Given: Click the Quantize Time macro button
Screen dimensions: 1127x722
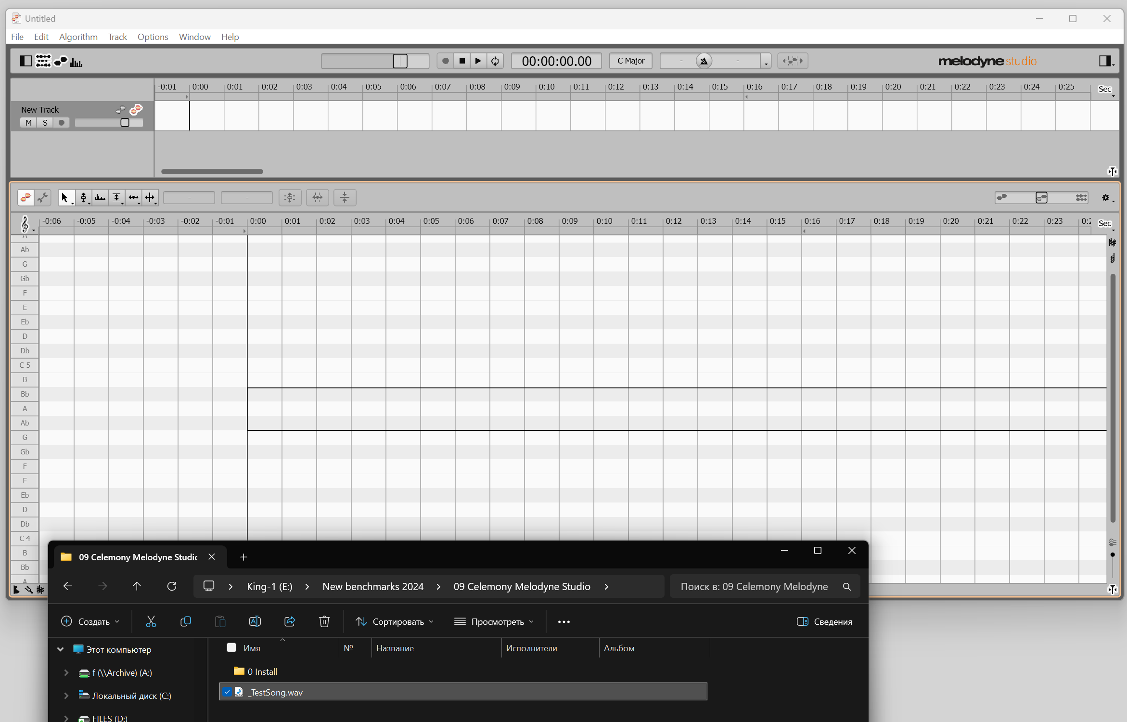Looking at the screenshot, I should tap(317, 197).
